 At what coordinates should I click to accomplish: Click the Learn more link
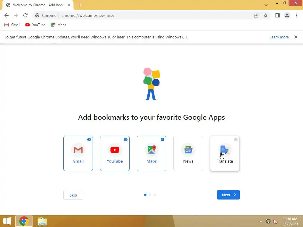pyautogui.click(x=279, y=37)
